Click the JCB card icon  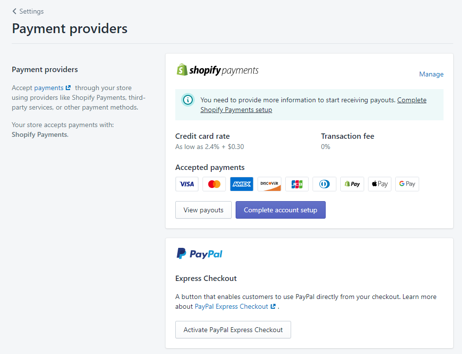[x=297, y=184]
